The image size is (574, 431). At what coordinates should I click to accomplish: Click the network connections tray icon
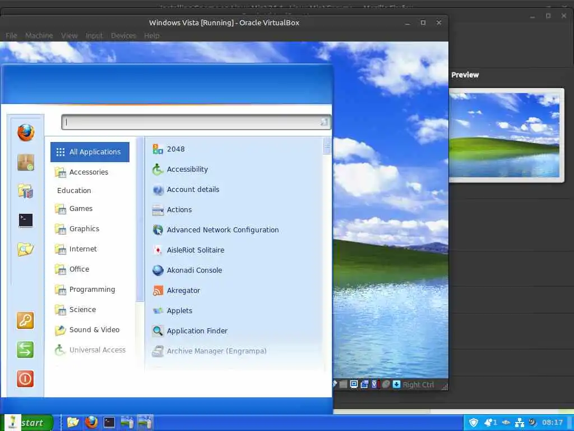[x=520, y=423]
